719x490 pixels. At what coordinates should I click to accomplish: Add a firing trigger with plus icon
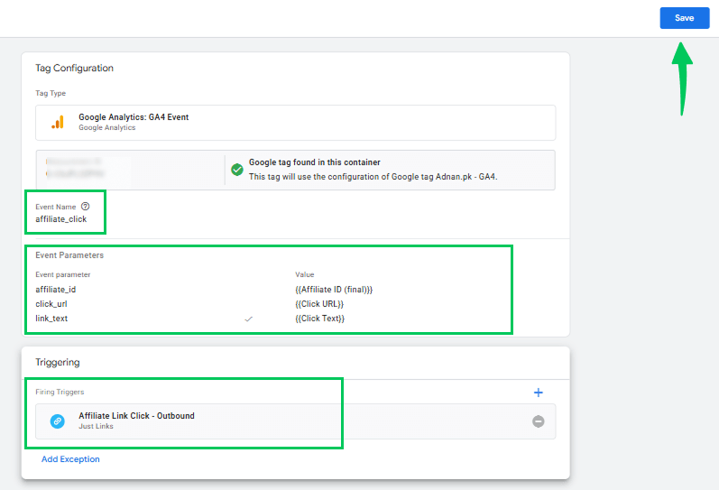(x=539, y=393)
